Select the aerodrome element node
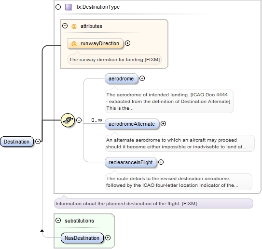The width and height of the screenshot is (262, 249). pyautogui.click(x=121, y=79)
